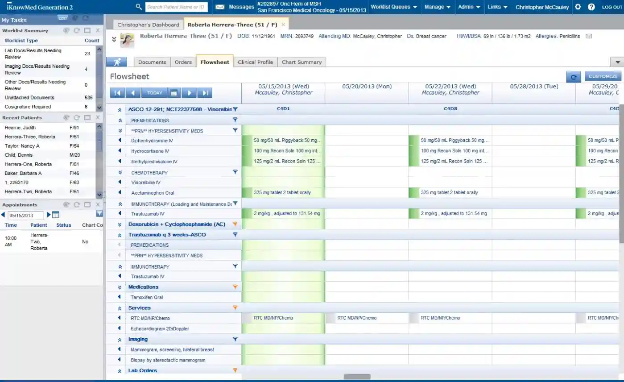Viewport: 624px width, 382px height.
Task: Open the calendar icon next to the Appointments date
Action: 55,214
